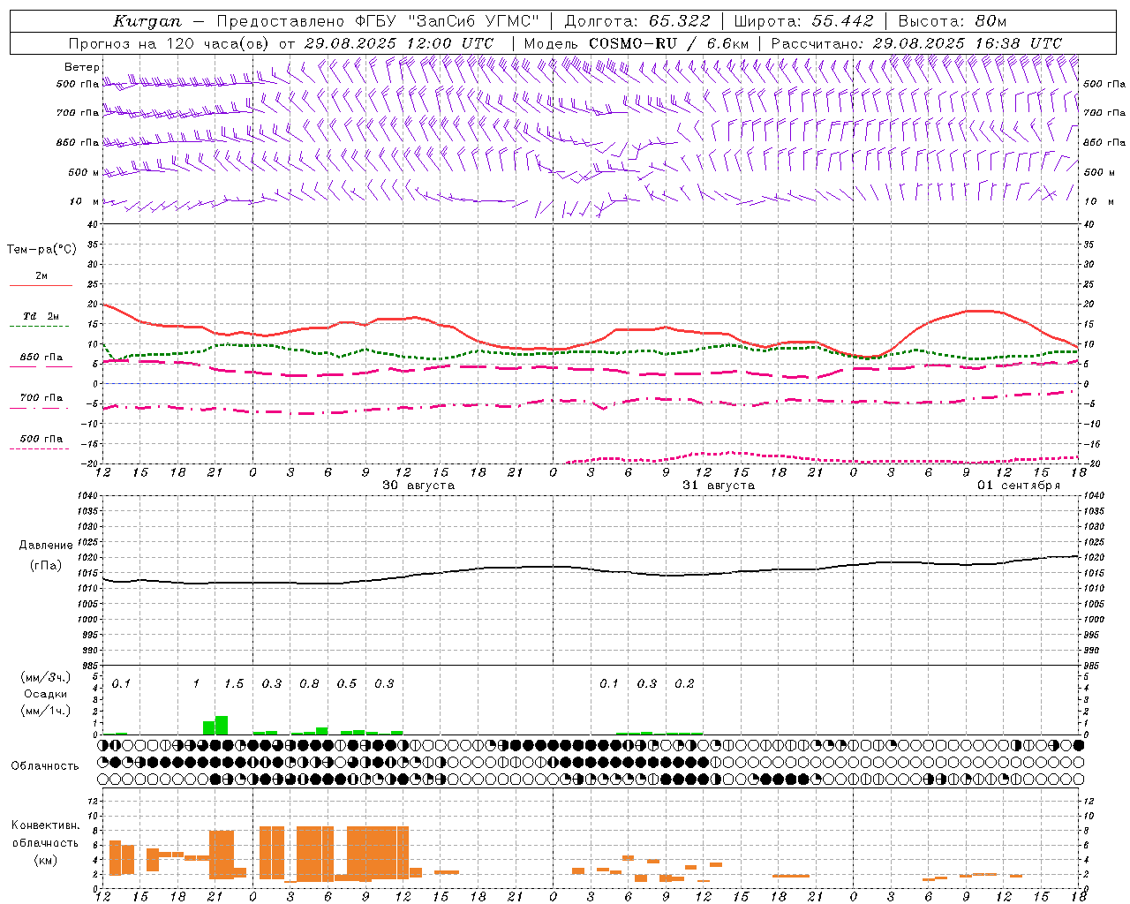Click the Осадки precipitation chart label
The image size is (1130, 904).
pos(46,694)
